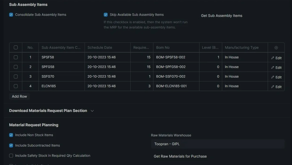Toggle Consolidate Sub Assembly Items checkbox

click(11, 15)
